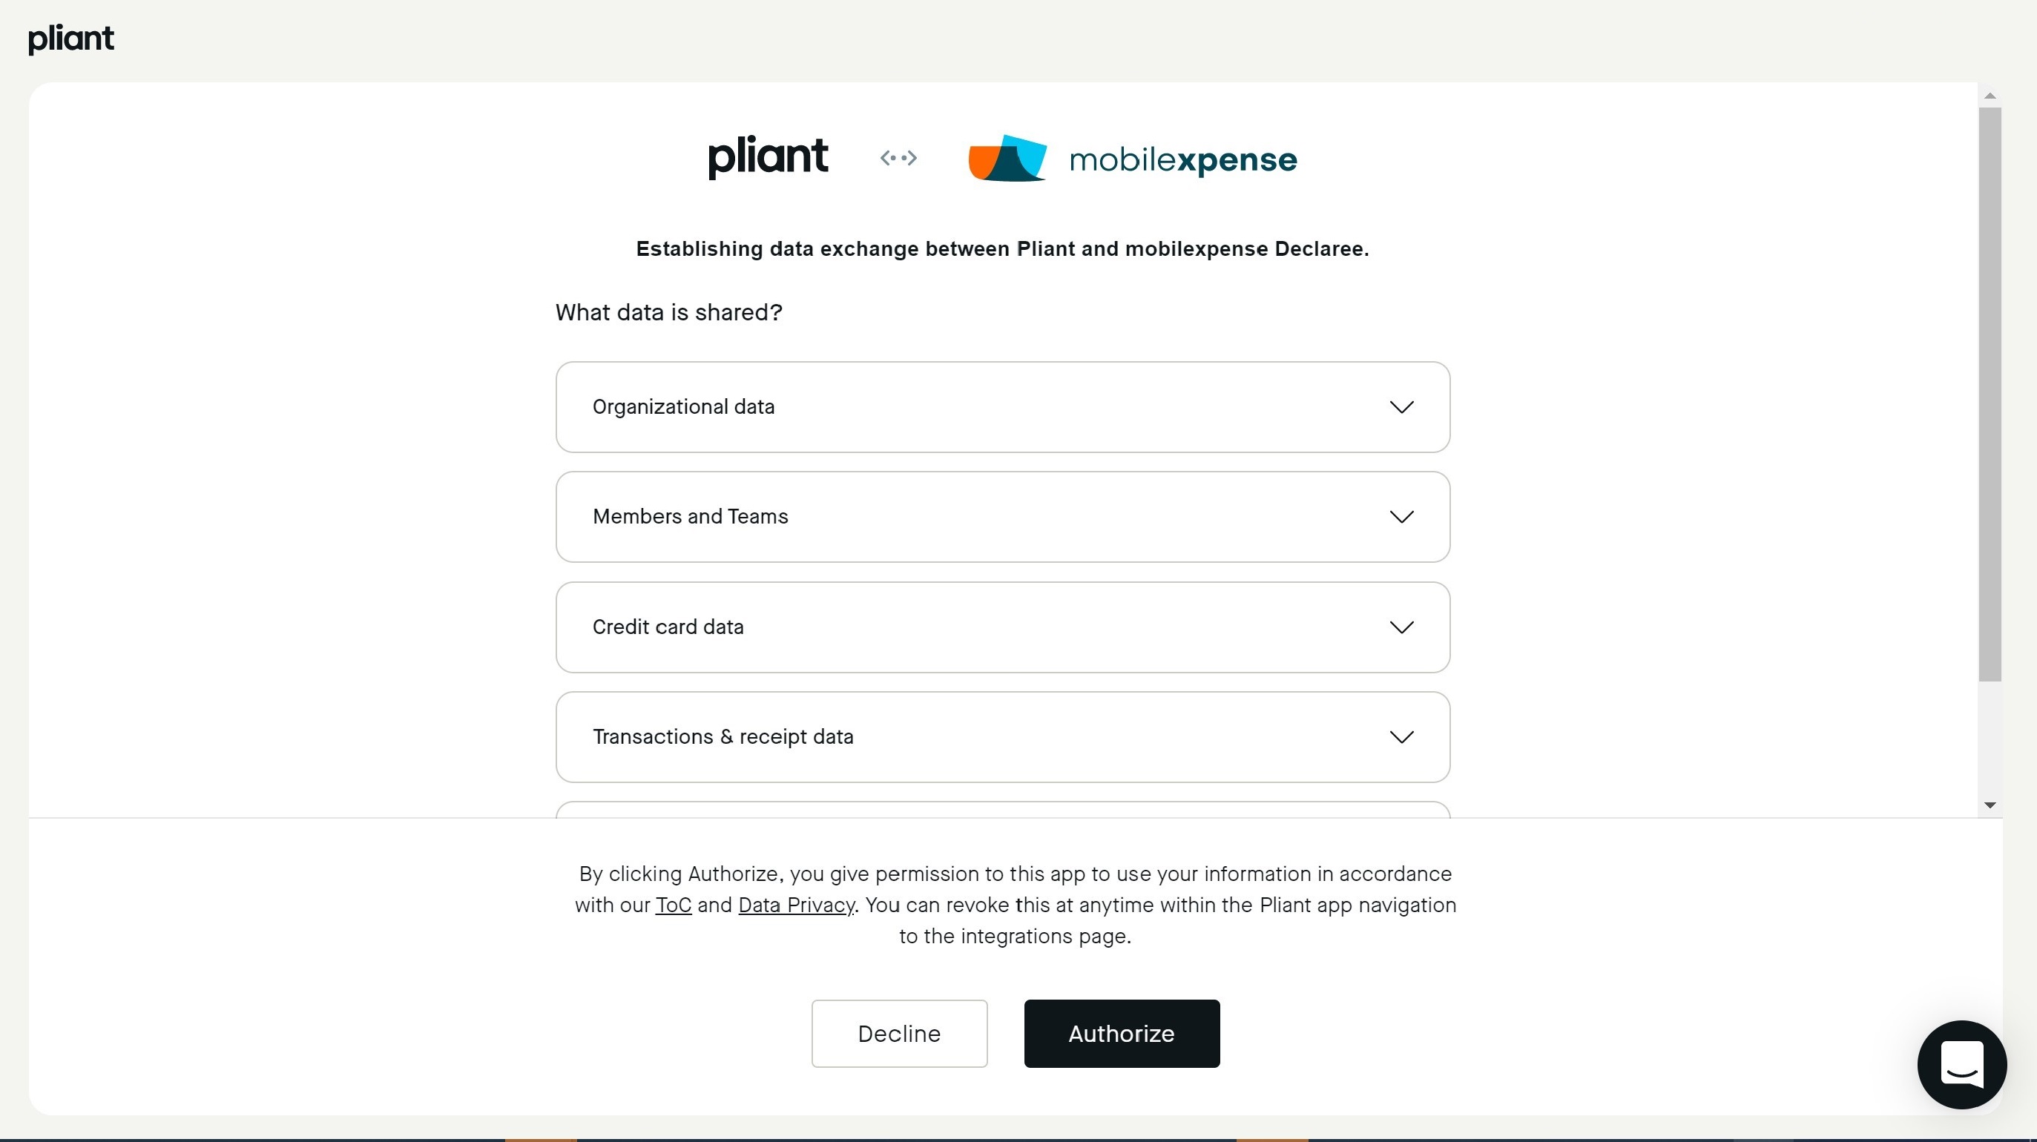Click the large Pliant logo above the heading
This screenshot has height=1142, width=2037.
coord(768,156)
